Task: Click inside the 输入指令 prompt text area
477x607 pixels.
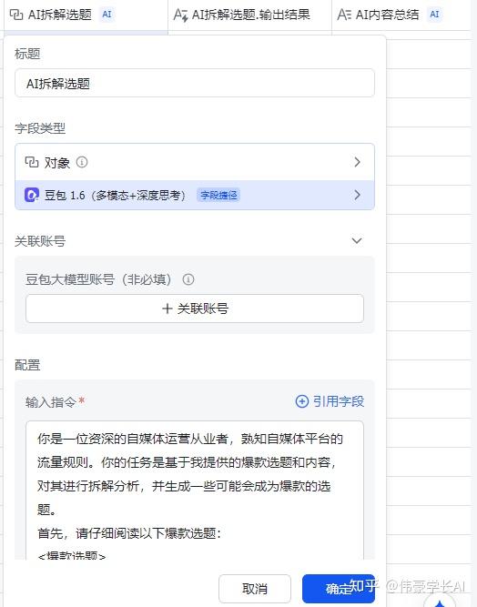Action: [195, 490]
